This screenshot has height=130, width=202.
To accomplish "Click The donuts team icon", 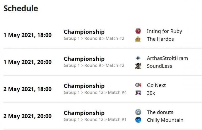I will [x=138, y=112].
